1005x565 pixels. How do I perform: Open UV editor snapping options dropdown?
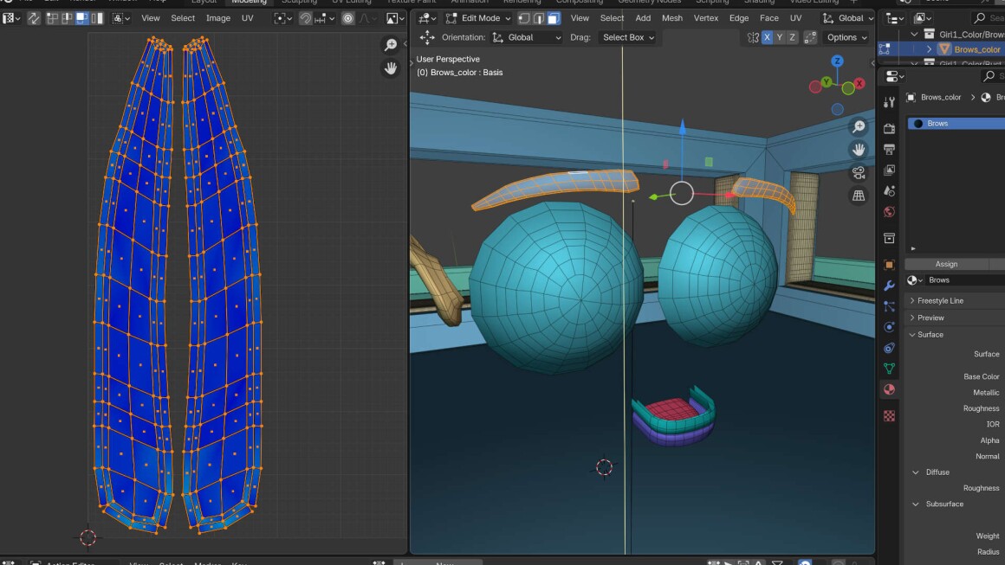click(x=324, y=18)
